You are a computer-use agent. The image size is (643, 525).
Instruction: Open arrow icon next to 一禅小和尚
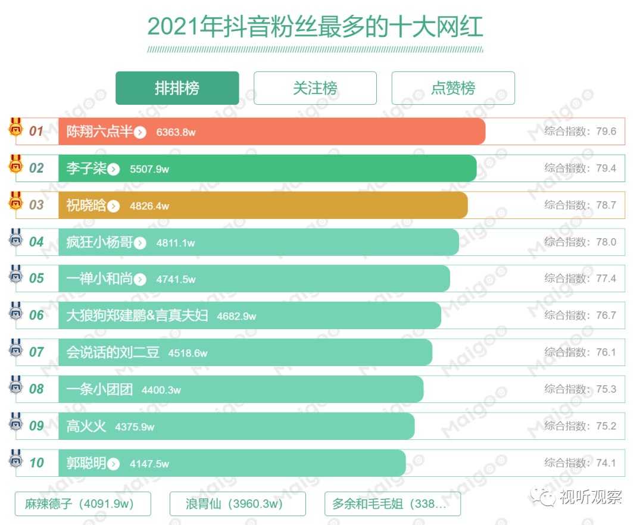click(141, 280)
